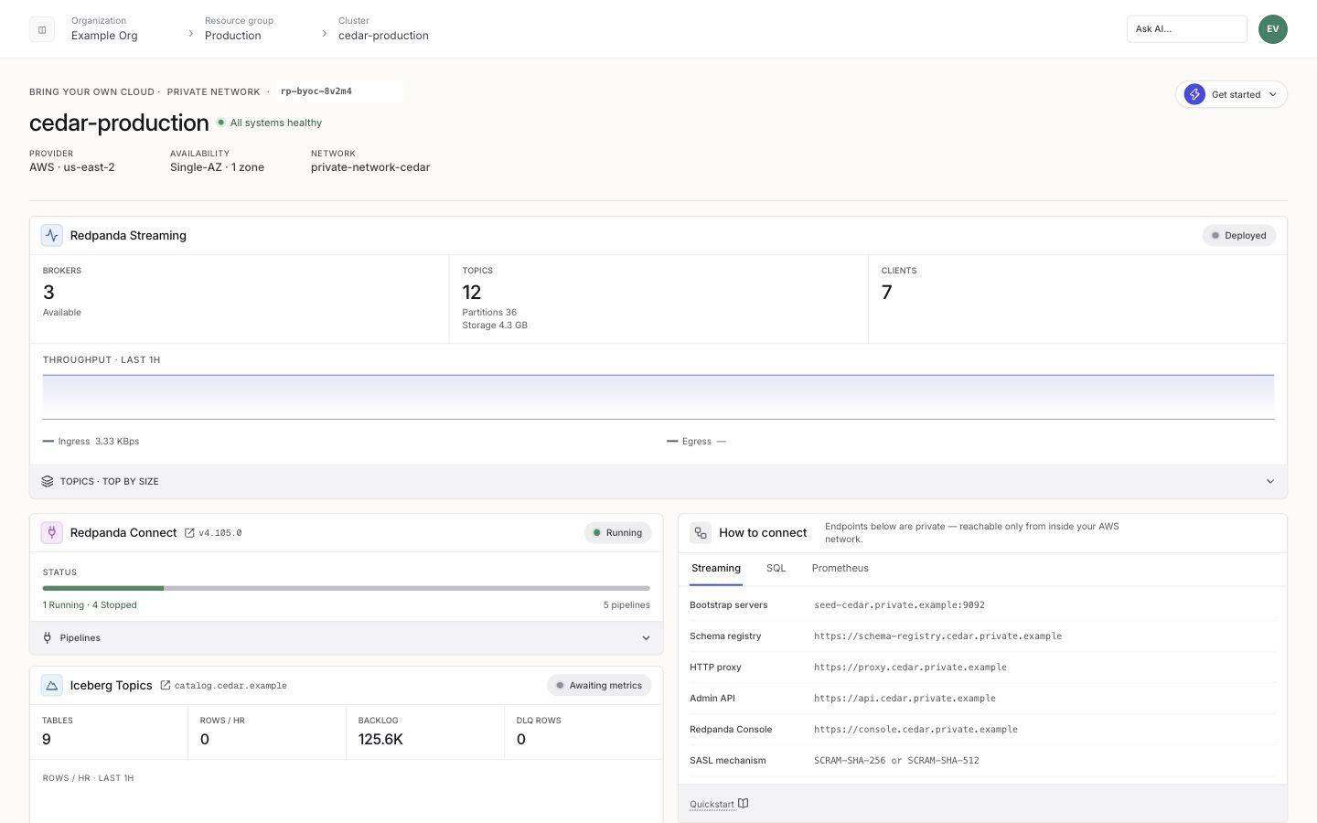Open the EV user avatar

click(x=1273, y=29)
